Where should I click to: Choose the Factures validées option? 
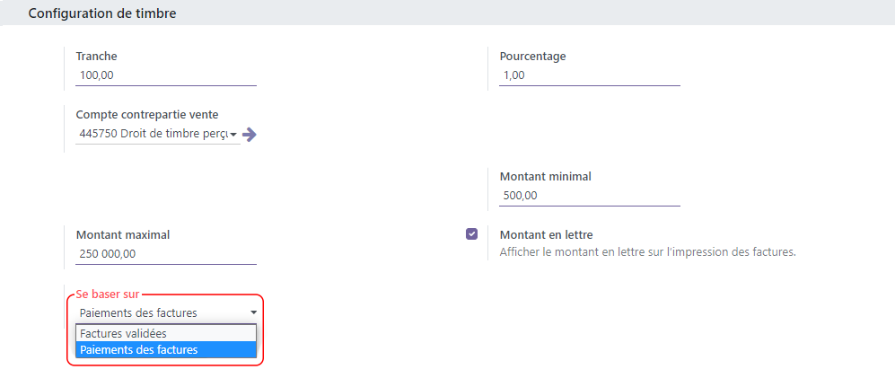click(x=166, y=333)
